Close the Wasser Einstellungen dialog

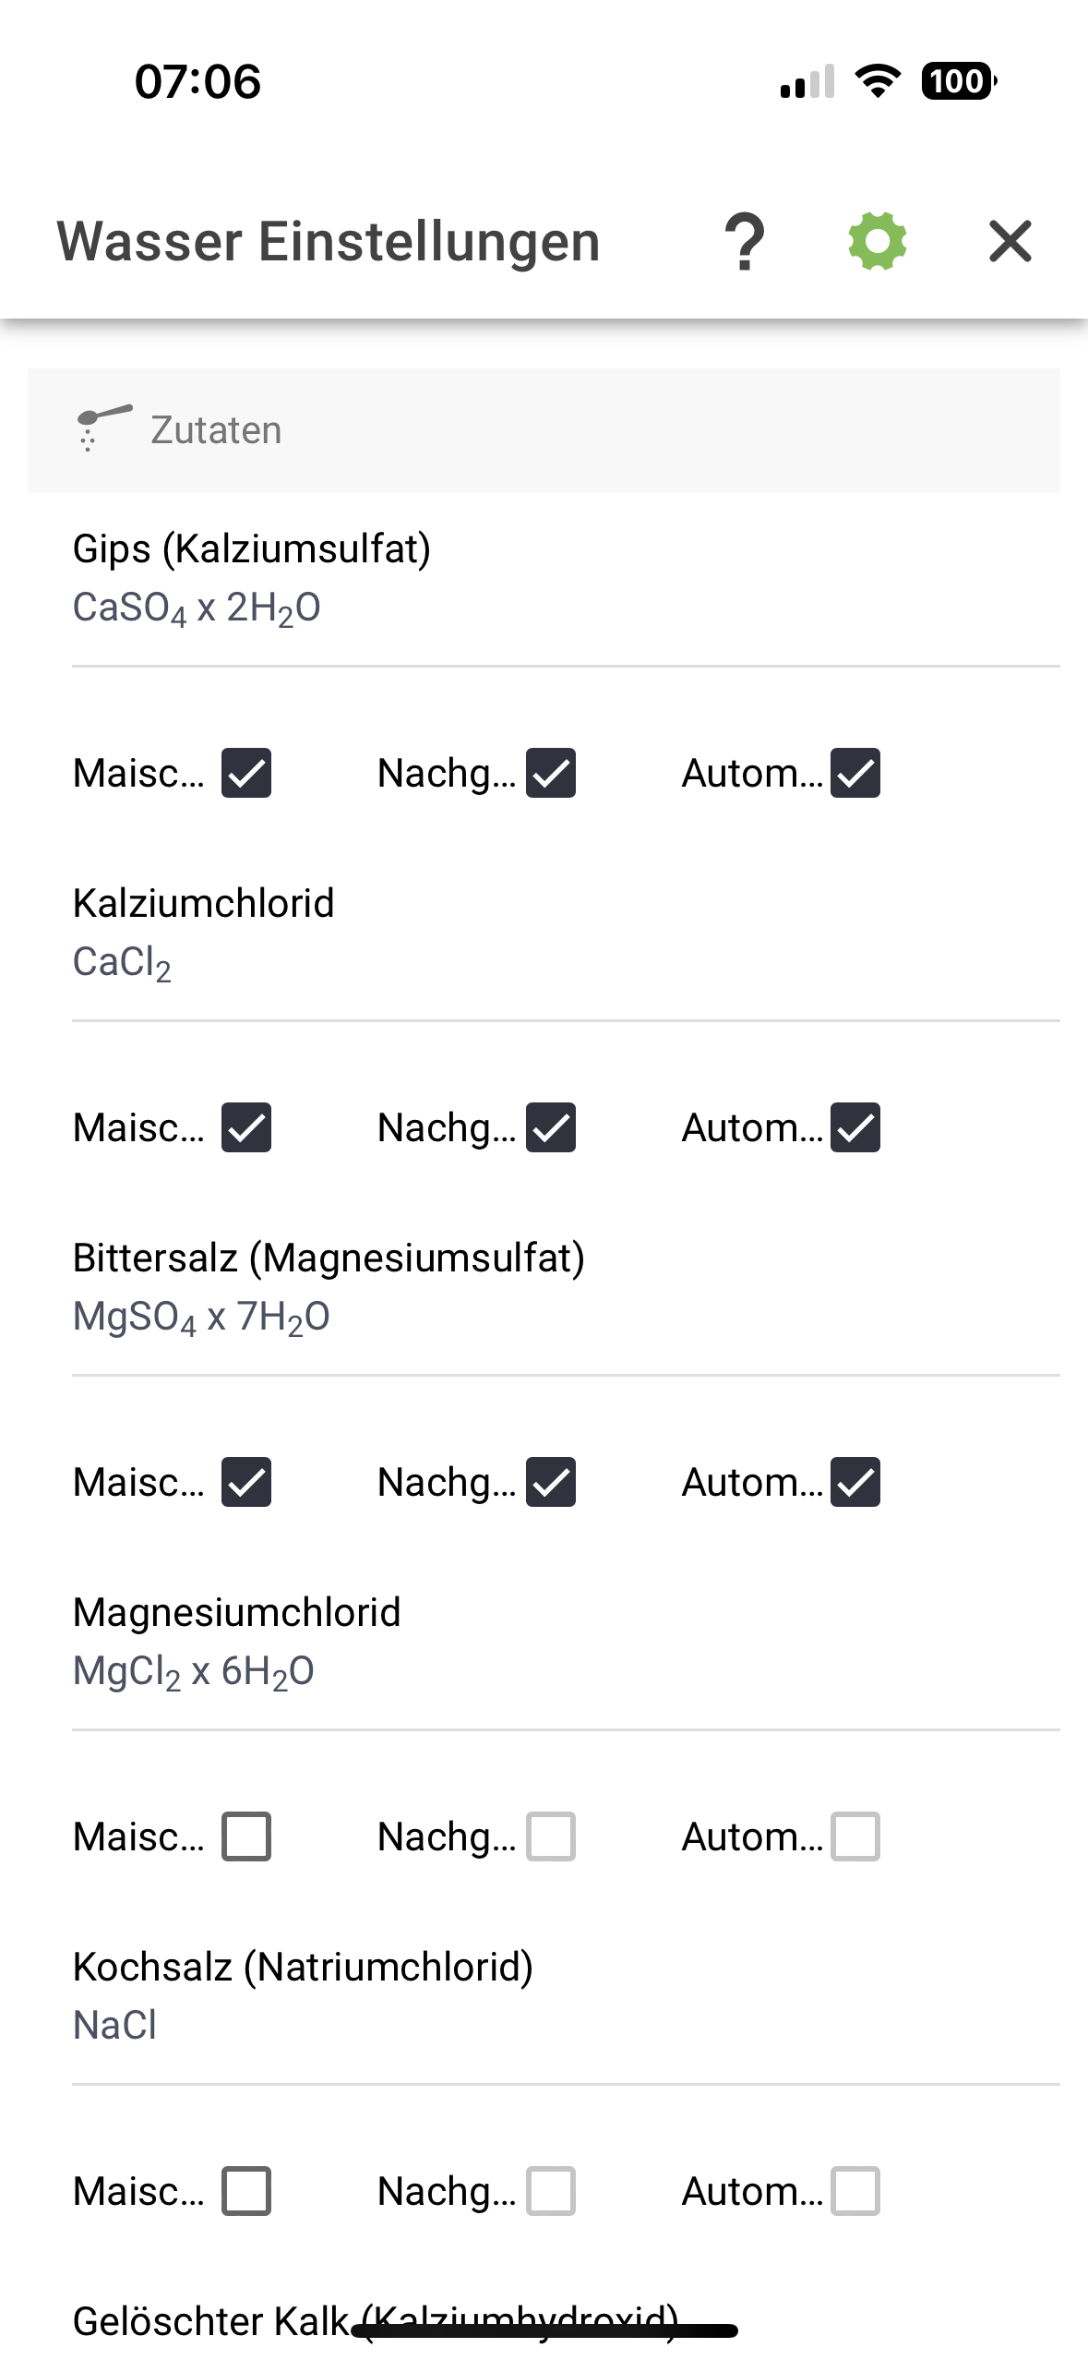coord(1010,242)
